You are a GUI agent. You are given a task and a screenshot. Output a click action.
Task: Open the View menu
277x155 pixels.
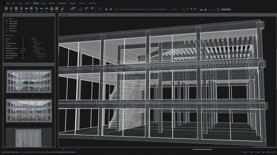point(20,3)
